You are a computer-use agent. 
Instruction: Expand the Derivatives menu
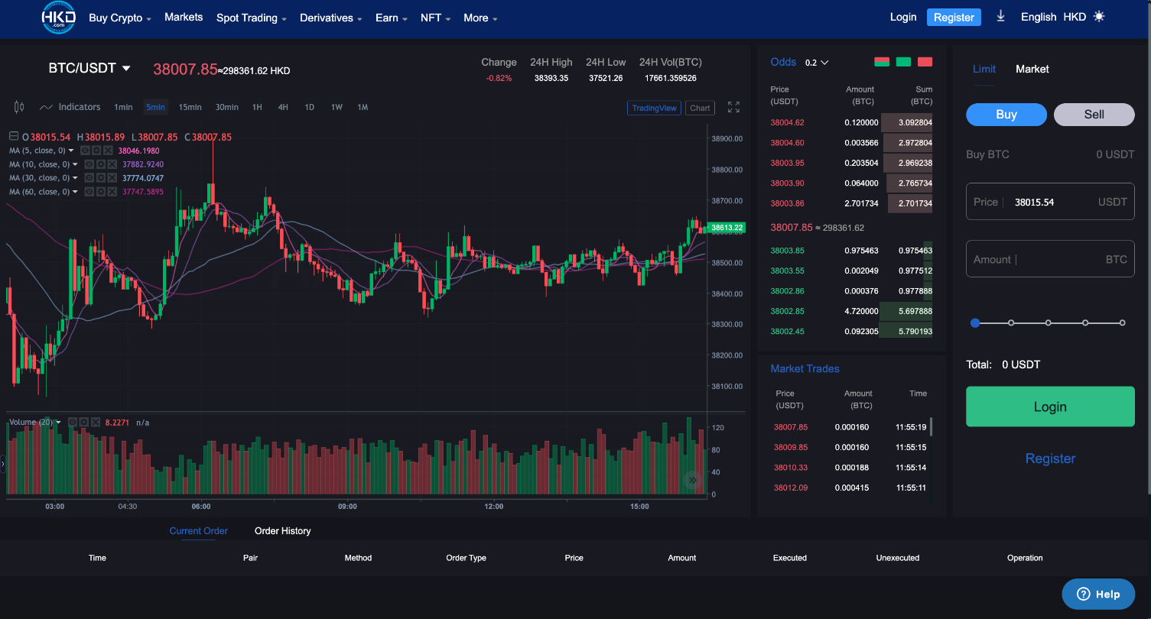click(331, 18)
